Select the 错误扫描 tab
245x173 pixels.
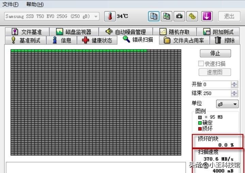(138, 40)
